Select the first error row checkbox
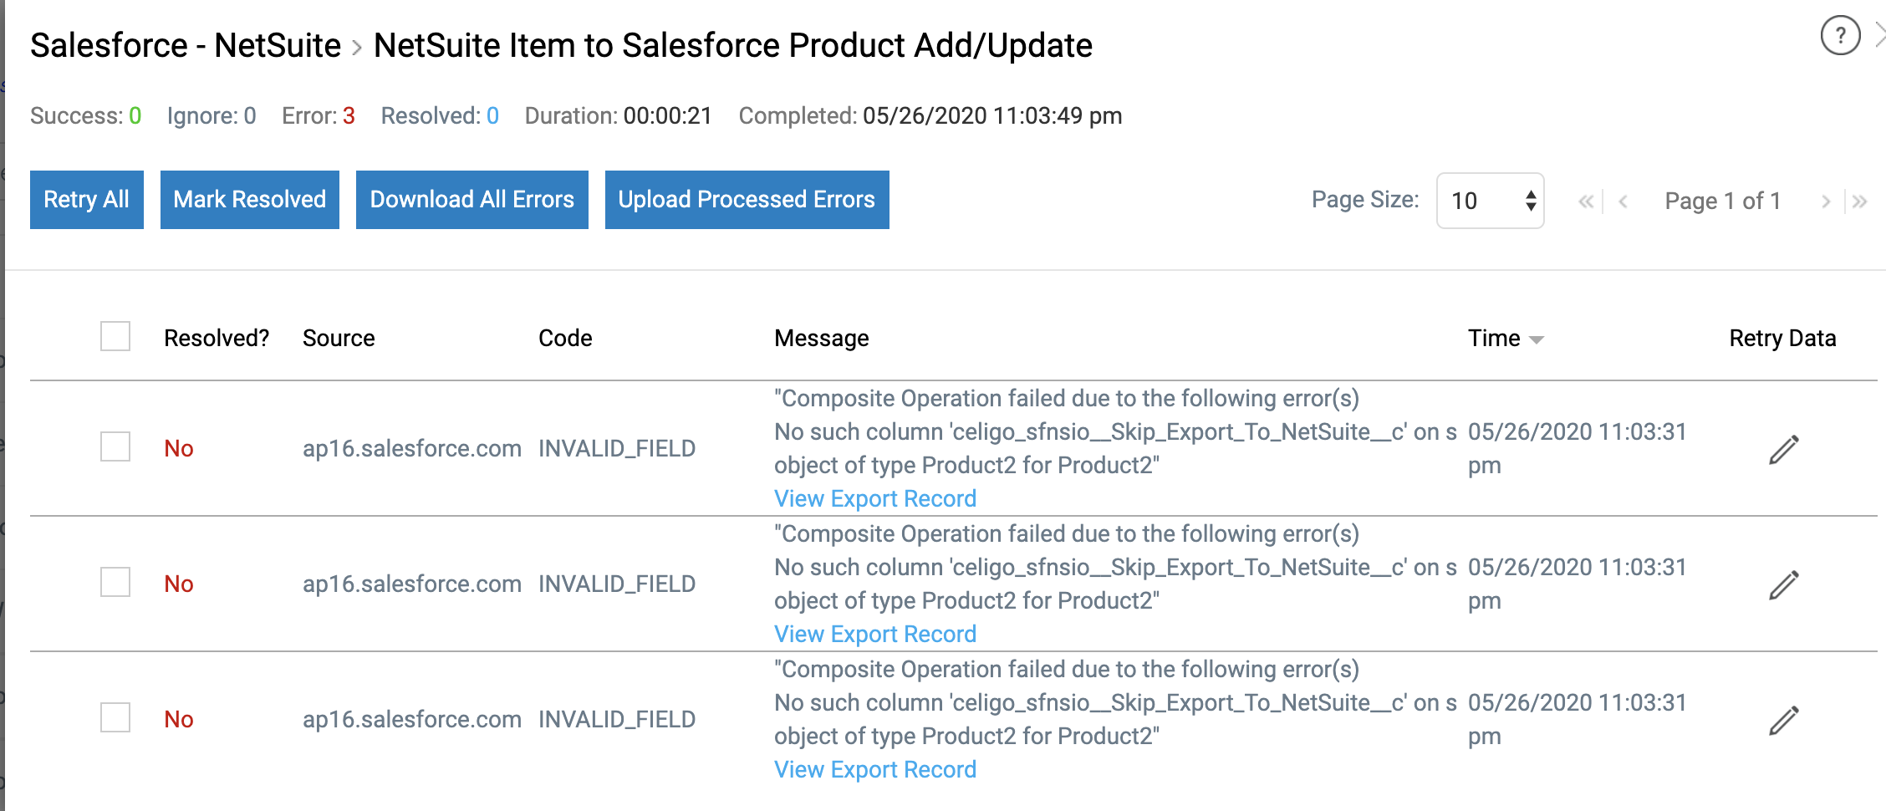This screenshot has width=1886, height=811. pyautogui.click(x=115, y=446)
